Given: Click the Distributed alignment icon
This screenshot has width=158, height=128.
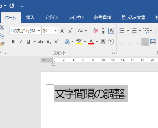Looking at the screenshot, I should (153, 42).
